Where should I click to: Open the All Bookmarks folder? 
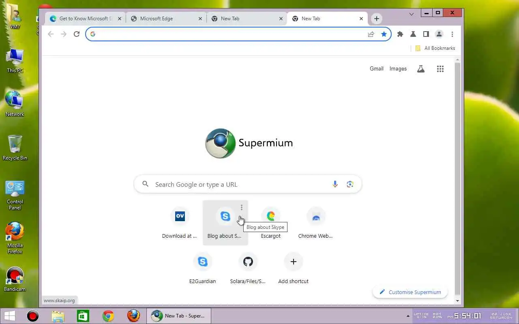(435, 48)
